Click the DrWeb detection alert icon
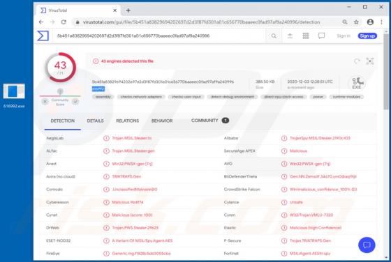Viewport: 391px width, 262px height. [x=106, y=228]
